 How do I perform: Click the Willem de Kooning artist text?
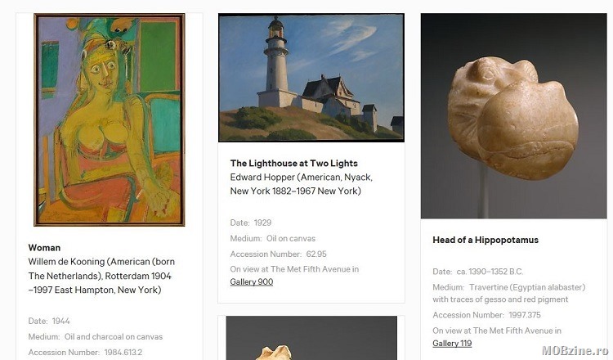101,276
